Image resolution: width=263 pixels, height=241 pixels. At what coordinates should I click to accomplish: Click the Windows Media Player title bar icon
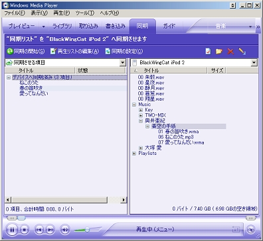(6, 5)
